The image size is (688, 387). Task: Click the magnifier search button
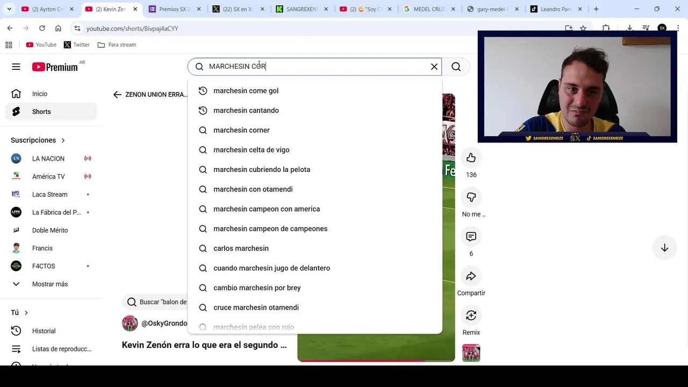coord(456,67)
